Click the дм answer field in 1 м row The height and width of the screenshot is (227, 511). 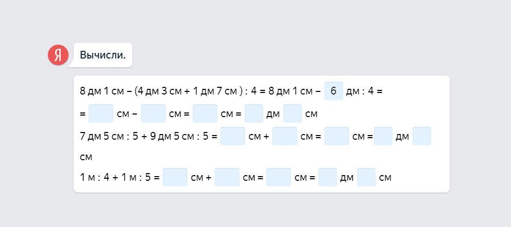(328, 177)
